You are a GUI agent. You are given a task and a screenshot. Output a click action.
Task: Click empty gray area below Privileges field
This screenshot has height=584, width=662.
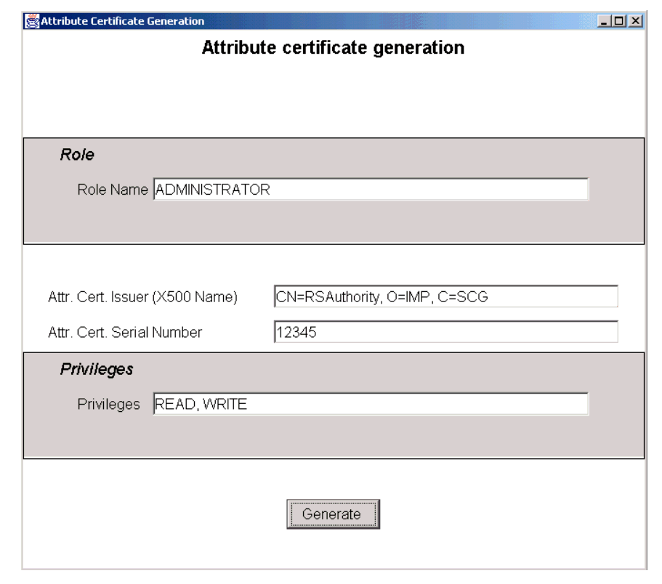334,438
